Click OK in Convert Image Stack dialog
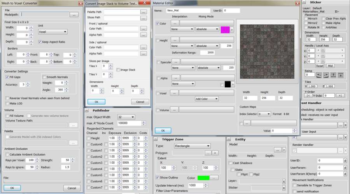The height and width of the screenshot is (194, 350). pyautogui.click(x=96, y=102)
